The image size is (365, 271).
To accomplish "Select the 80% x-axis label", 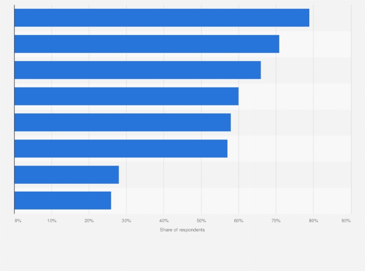I will tap(313, 221).
